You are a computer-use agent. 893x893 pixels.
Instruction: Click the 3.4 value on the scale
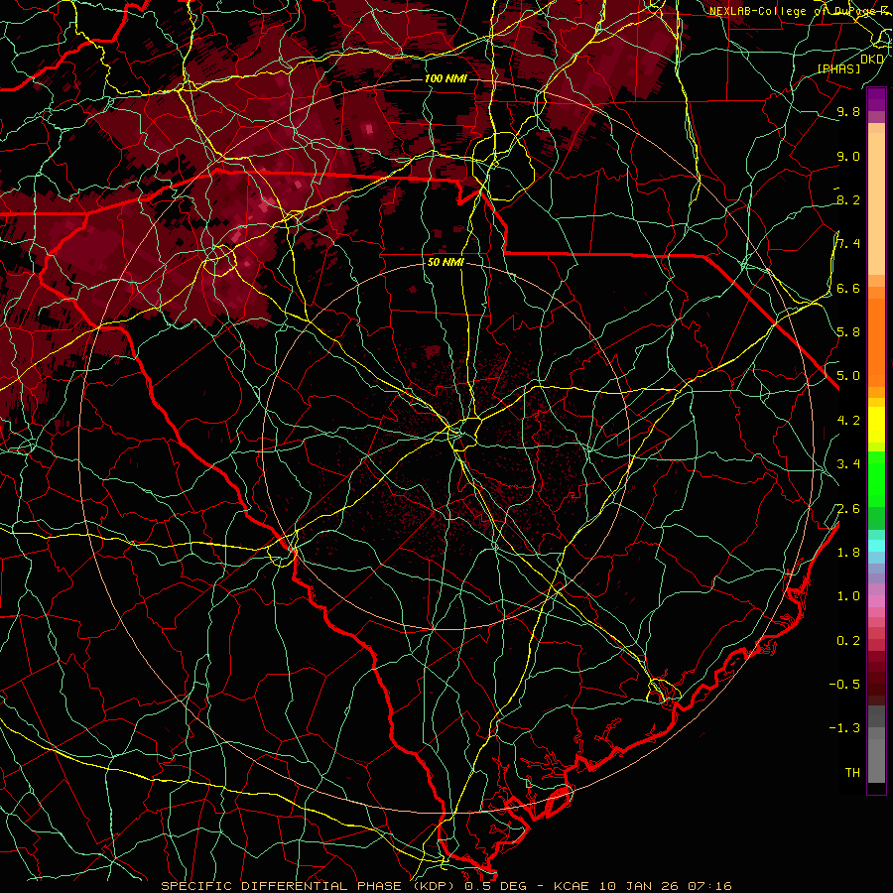pos(848,464)
